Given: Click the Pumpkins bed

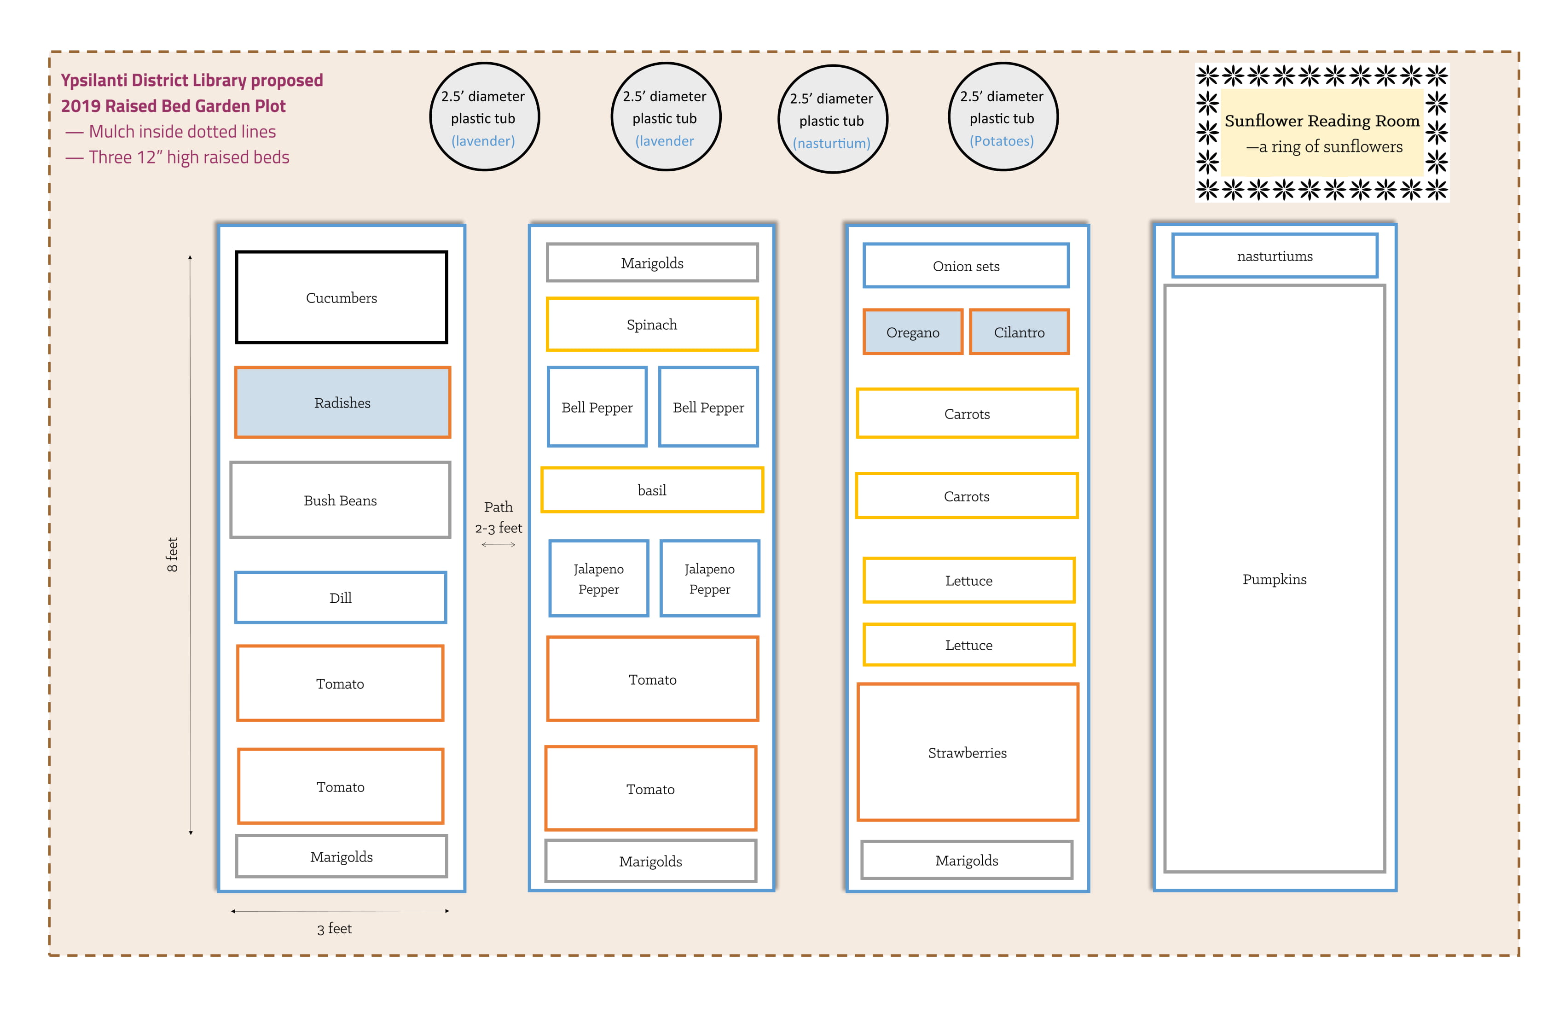Looking at the screenshot, I should (x=1275, y=579).
